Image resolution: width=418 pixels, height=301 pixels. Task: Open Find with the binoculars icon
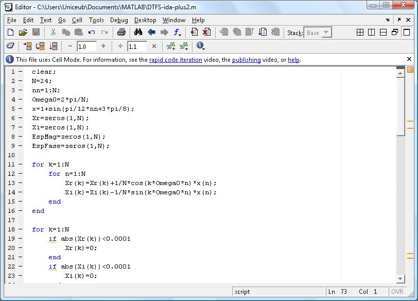pyautogui.click(x=138, y=32)
